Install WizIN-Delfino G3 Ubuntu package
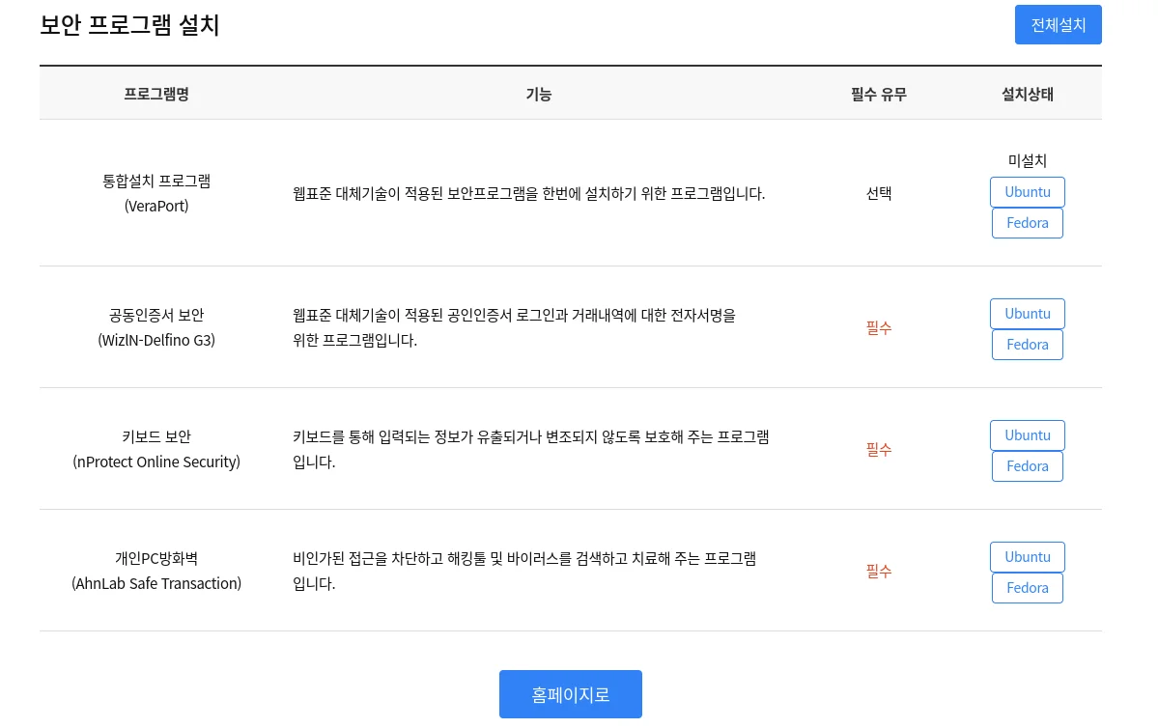 (x=1027, y=314)
